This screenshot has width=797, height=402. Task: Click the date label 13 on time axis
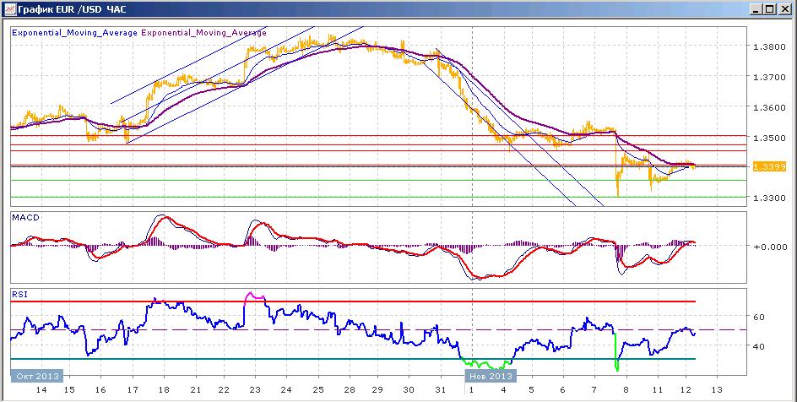point(717,390)
